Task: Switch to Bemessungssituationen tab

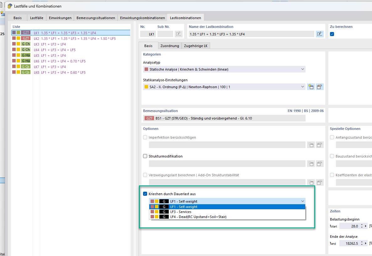Action: coord(96,18)
